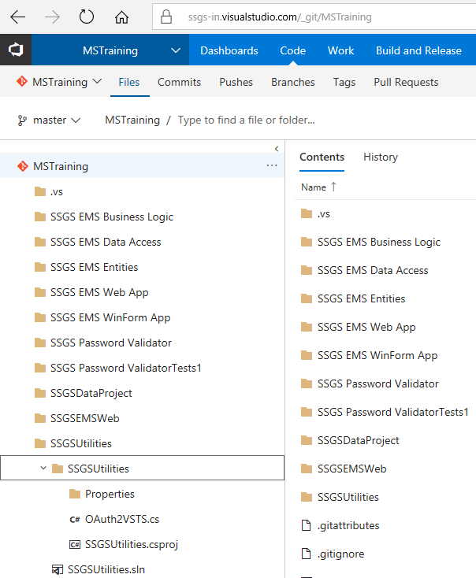Select SSGS EMS Business Logic in the tree
Viewport: 476px width, 578px height.
coord(112,217)
